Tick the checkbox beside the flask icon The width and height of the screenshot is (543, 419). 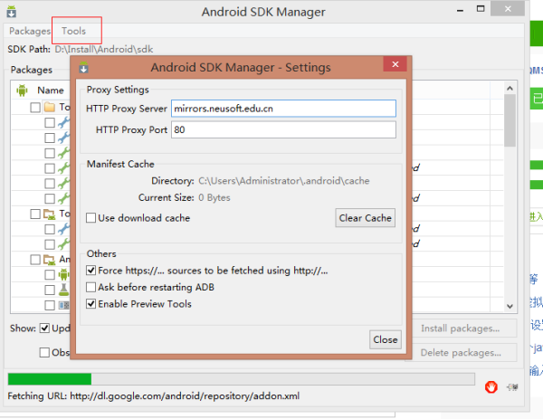coord(50,290)
